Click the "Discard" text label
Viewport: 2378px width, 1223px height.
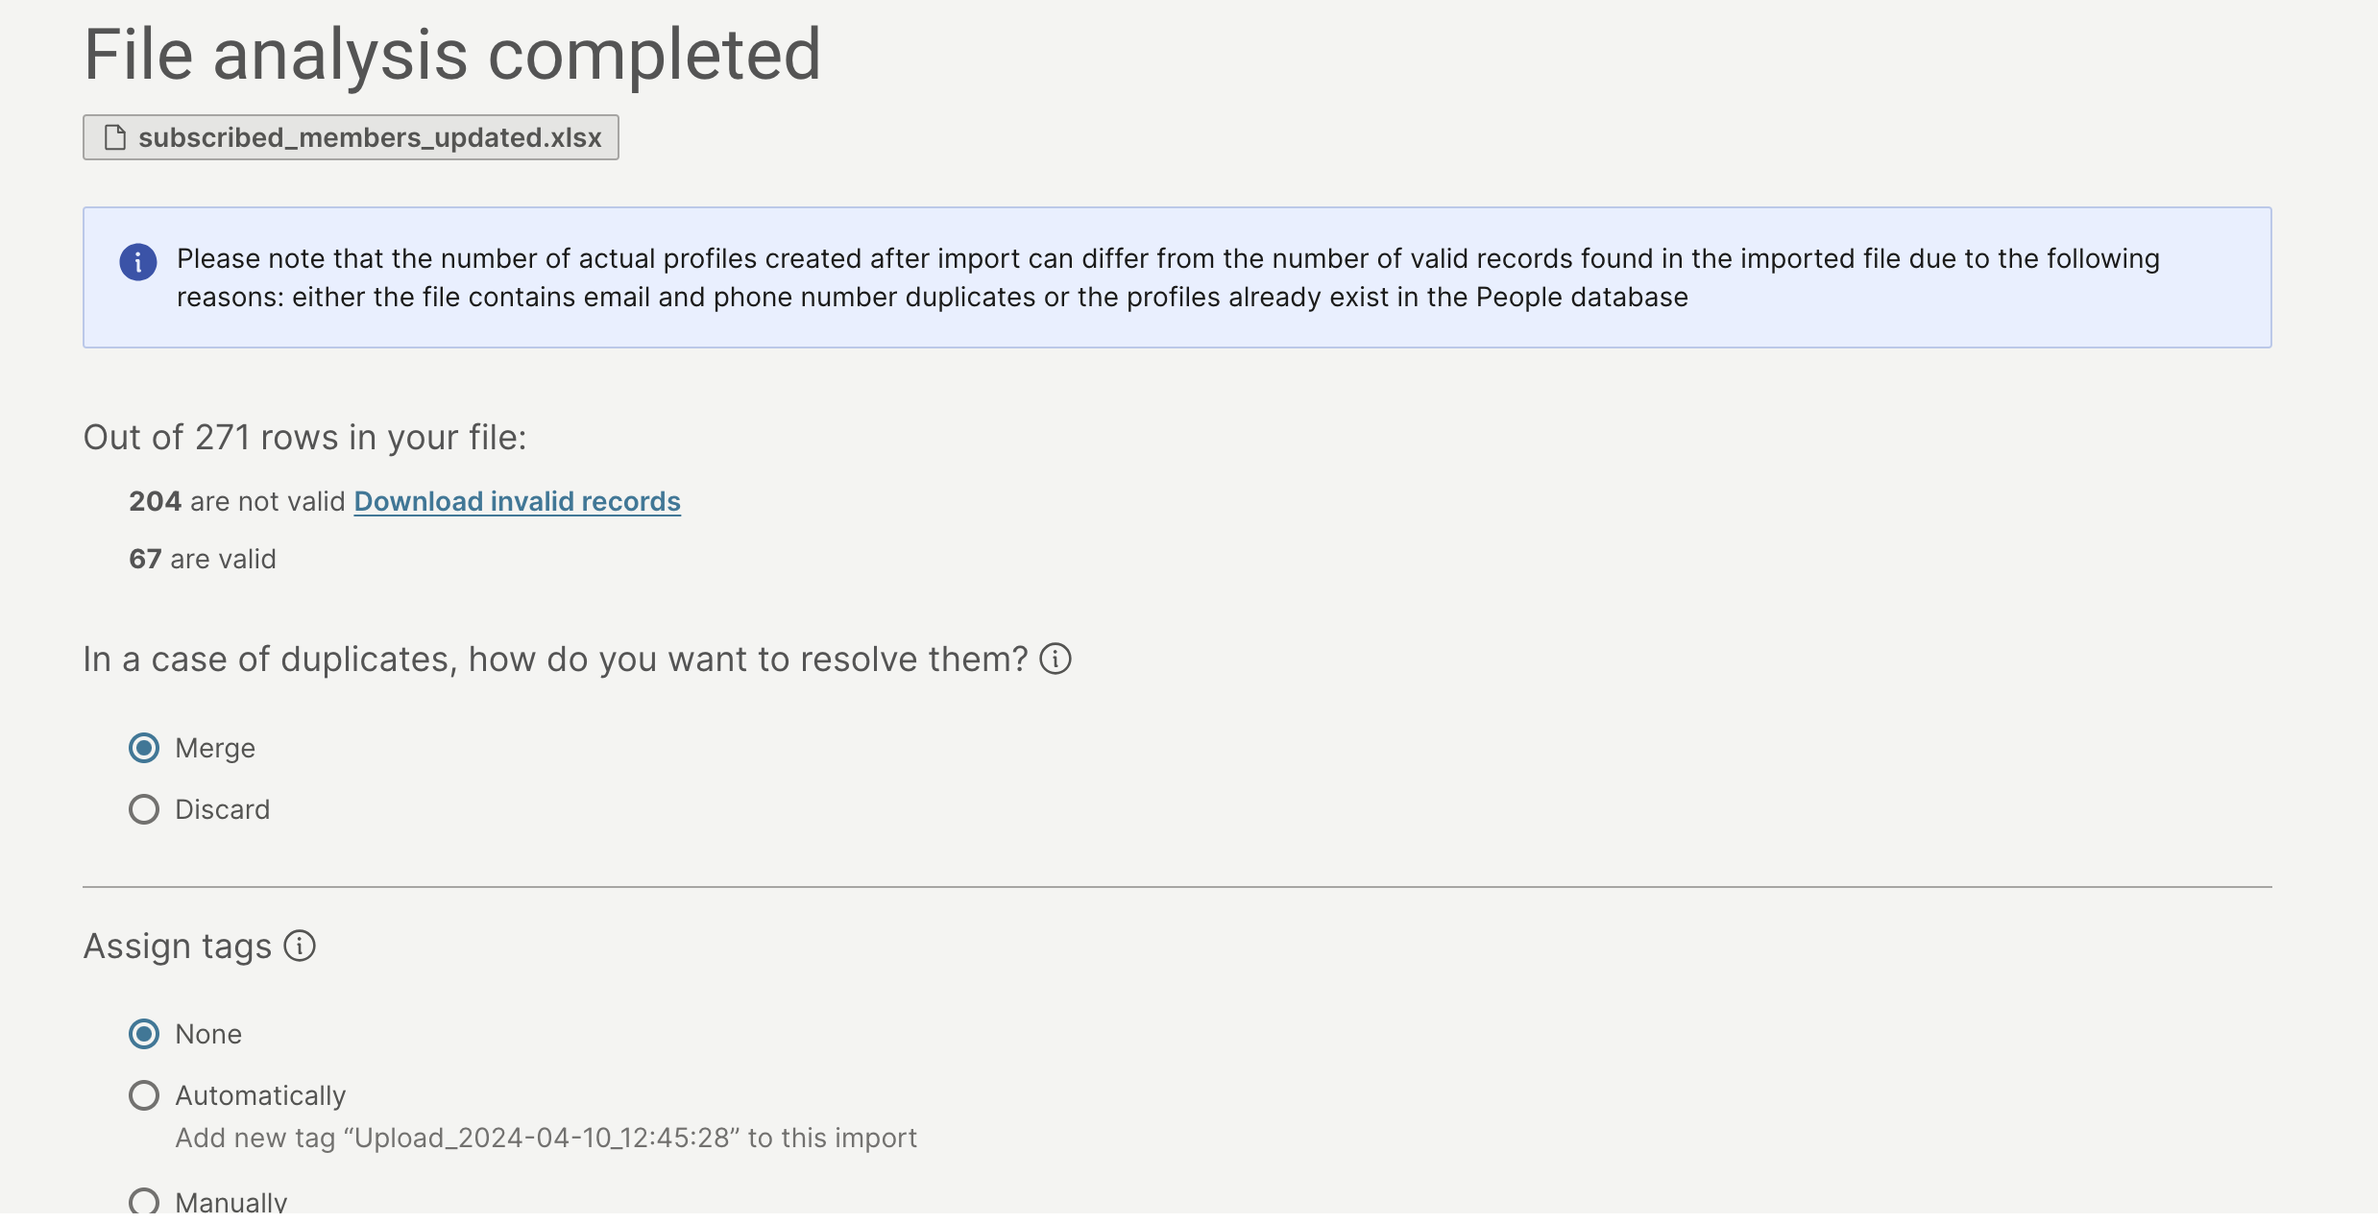[x=222, y=810]
